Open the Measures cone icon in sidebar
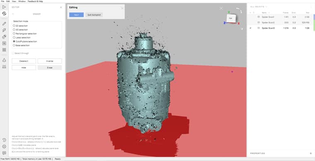315x161 pixels. 4,60
